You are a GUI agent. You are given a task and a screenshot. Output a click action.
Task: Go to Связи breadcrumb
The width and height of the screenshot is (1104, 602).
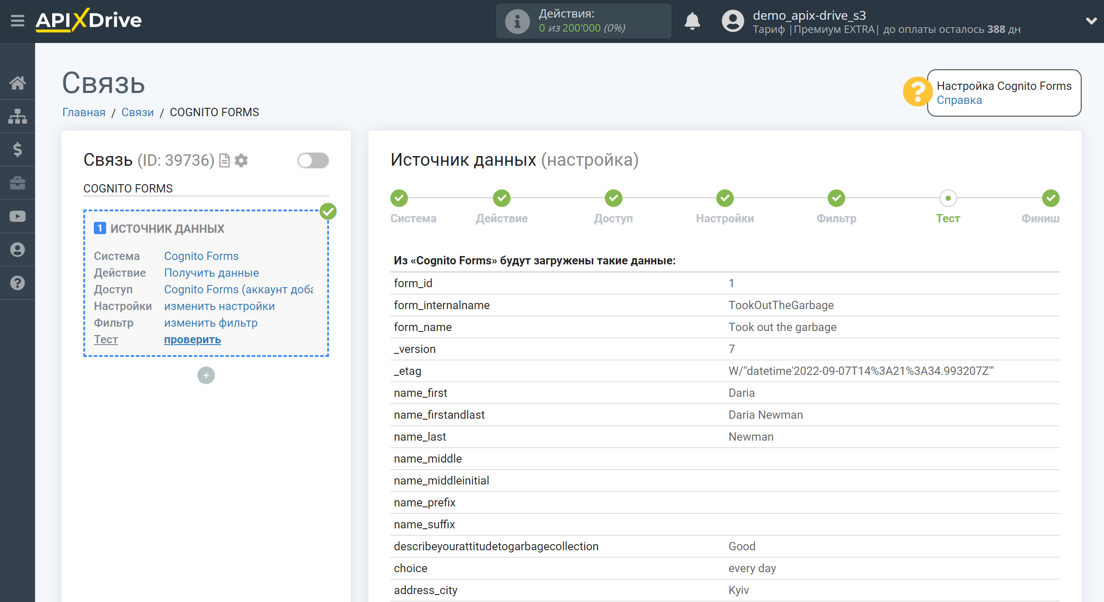click(137, 112)
